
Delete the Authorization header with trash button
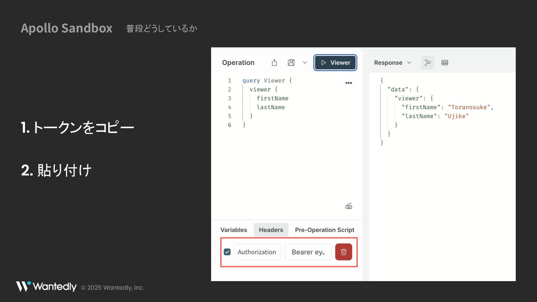click(343, 252)
